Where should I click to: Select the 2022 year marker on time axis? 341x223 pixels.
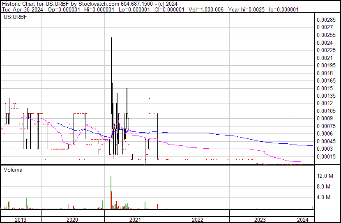[x=198, y=220]
